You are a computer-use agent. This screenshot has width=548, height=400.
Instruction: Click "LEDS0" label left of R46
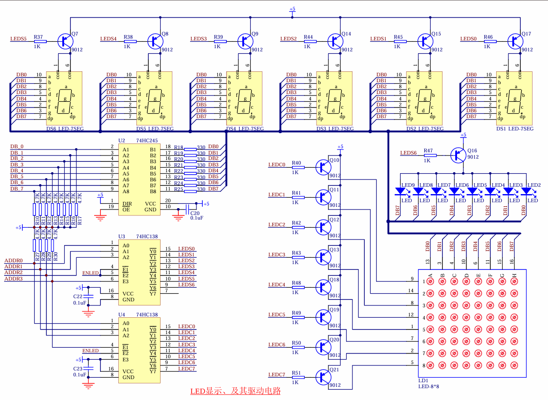click(x=468, y=39)
